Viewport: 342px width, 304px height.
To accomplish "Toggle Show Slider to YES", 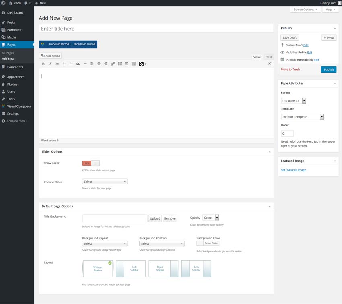I will [96, 163].
